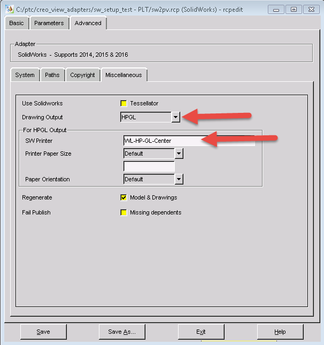Enable the Use Solidworks Tessellator checkbox
This screenshot has width=324, height=345.
click(x=124, y=103)
